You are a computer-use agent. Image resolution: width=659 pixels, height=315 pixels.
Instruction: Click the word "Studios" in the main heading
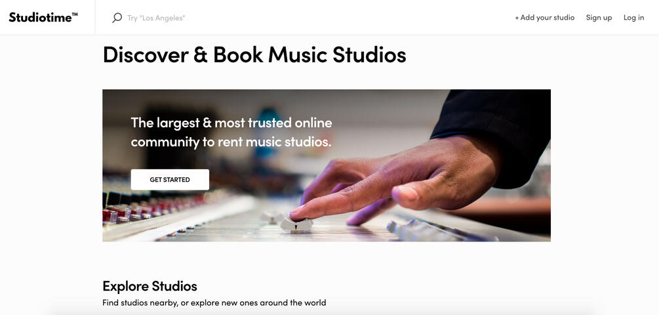click(369, 54)
